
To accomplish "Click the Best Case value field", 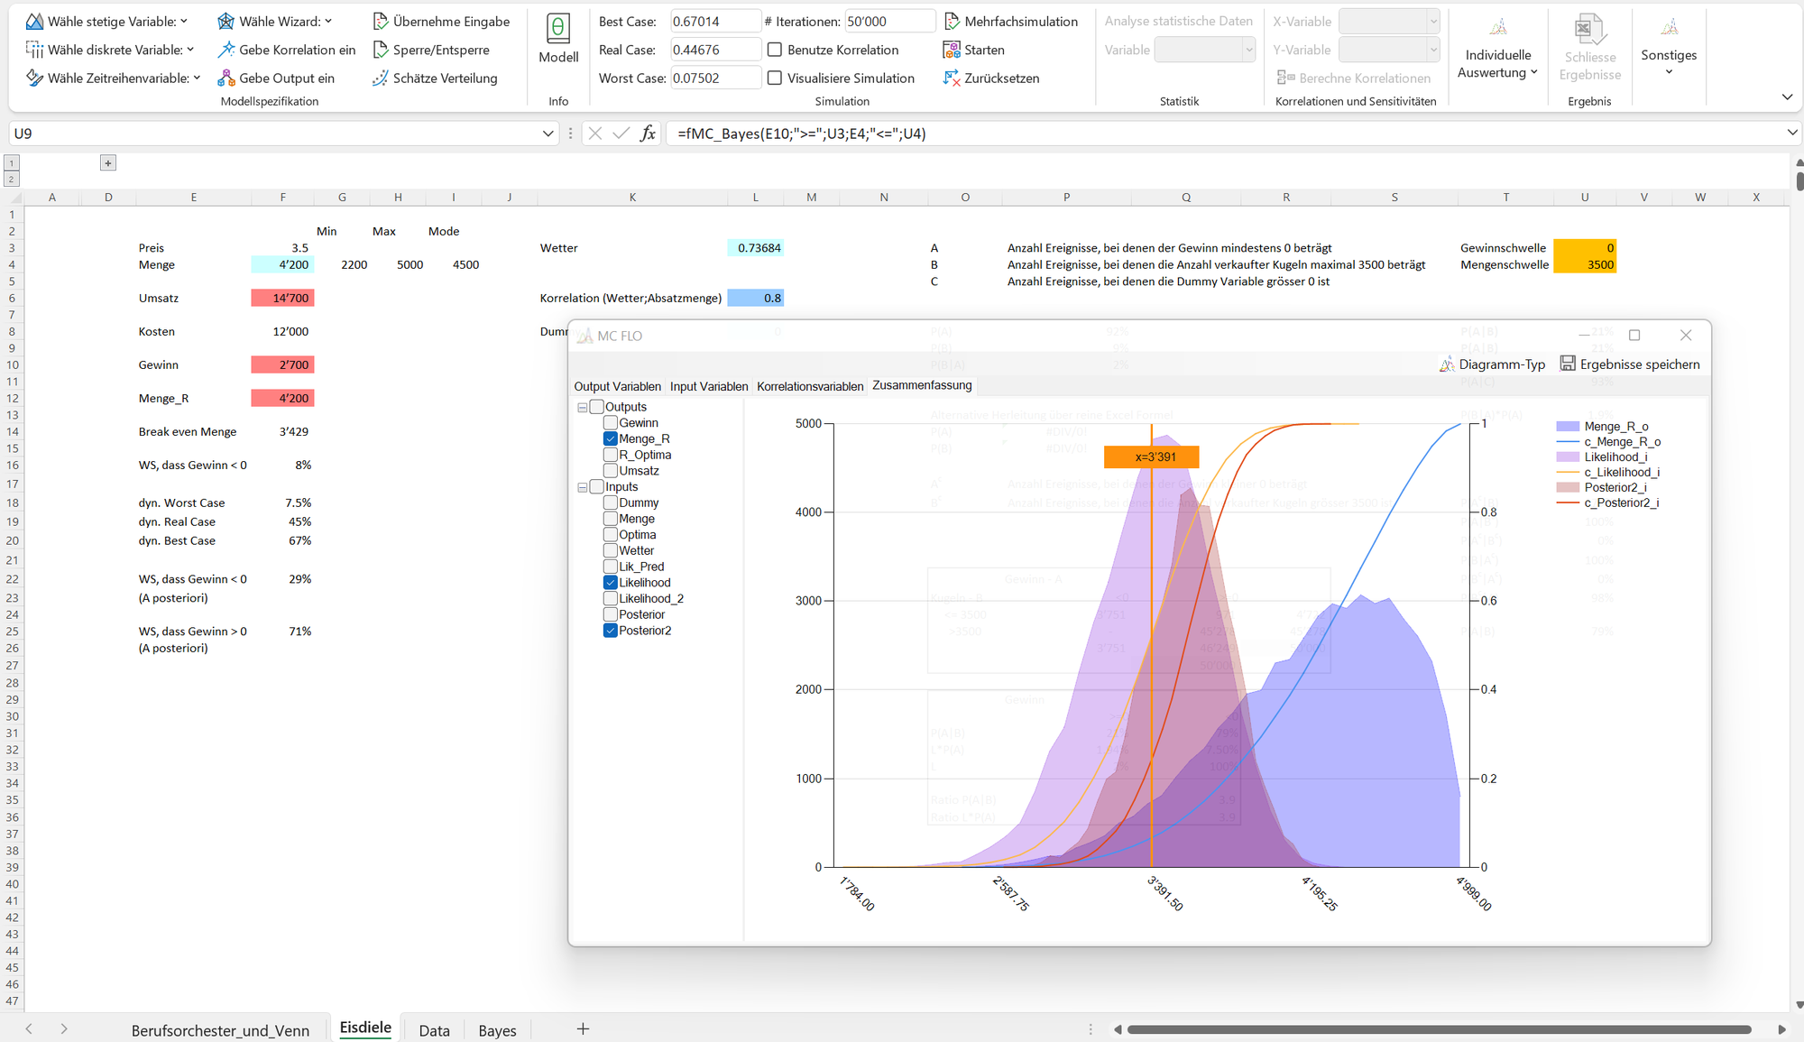I will pyautogui.click(x=715, y=21).
